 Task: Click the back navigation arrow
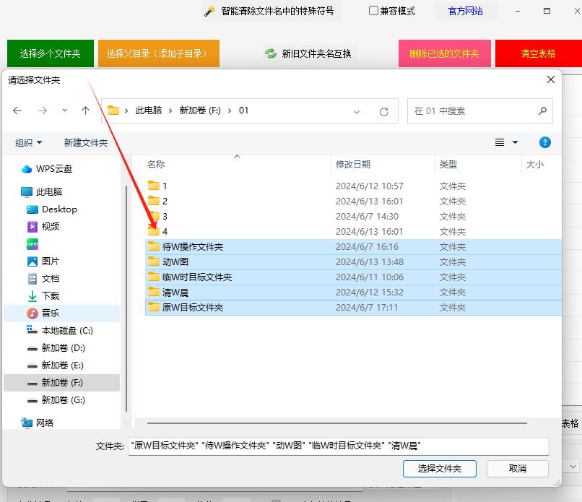[17, 111]
